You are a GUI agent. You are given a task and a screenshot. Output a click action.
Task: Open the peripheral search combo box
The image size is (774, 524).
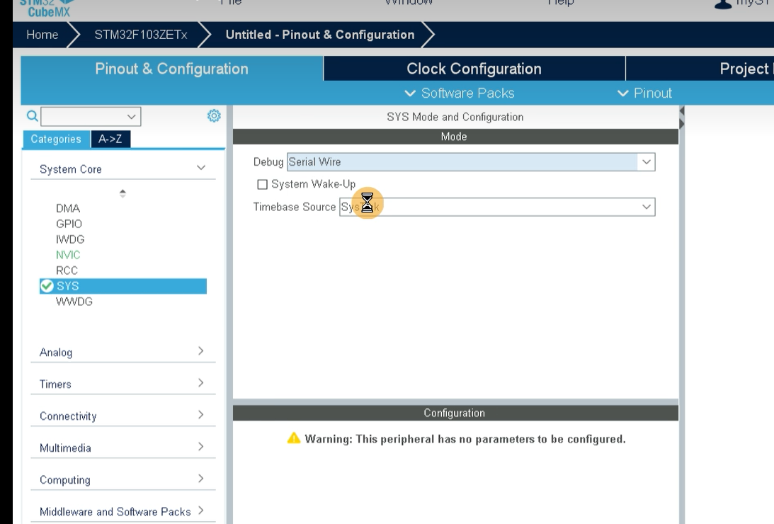click(x=91, y=116)
